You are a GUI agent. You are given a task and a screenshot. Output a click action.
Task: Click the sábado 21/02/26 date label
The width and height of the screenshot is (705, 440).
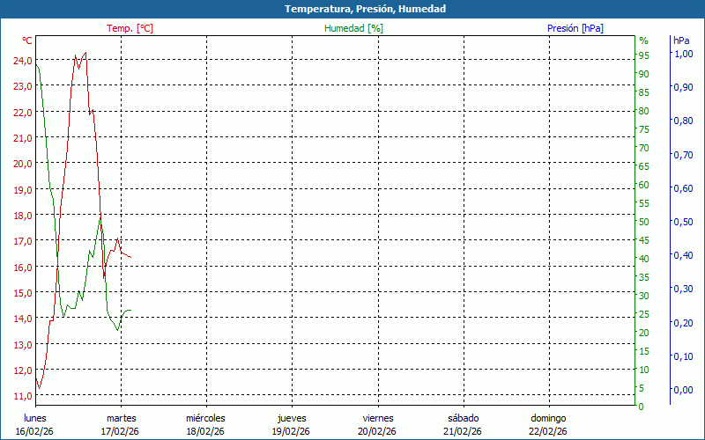(463, 424)
